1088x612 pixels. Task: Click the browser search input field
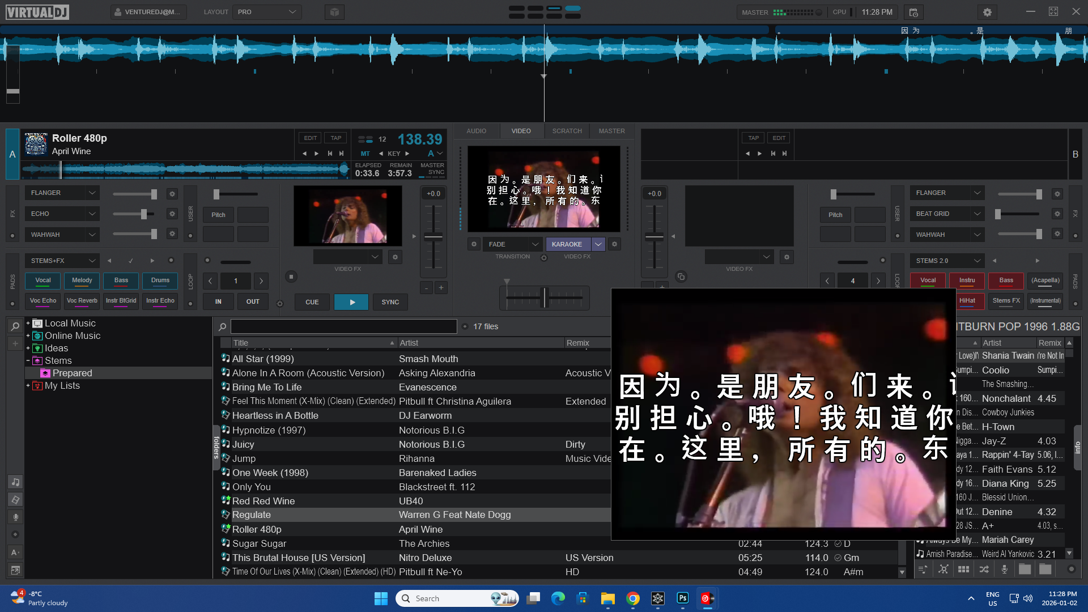[x=343, y=326]
